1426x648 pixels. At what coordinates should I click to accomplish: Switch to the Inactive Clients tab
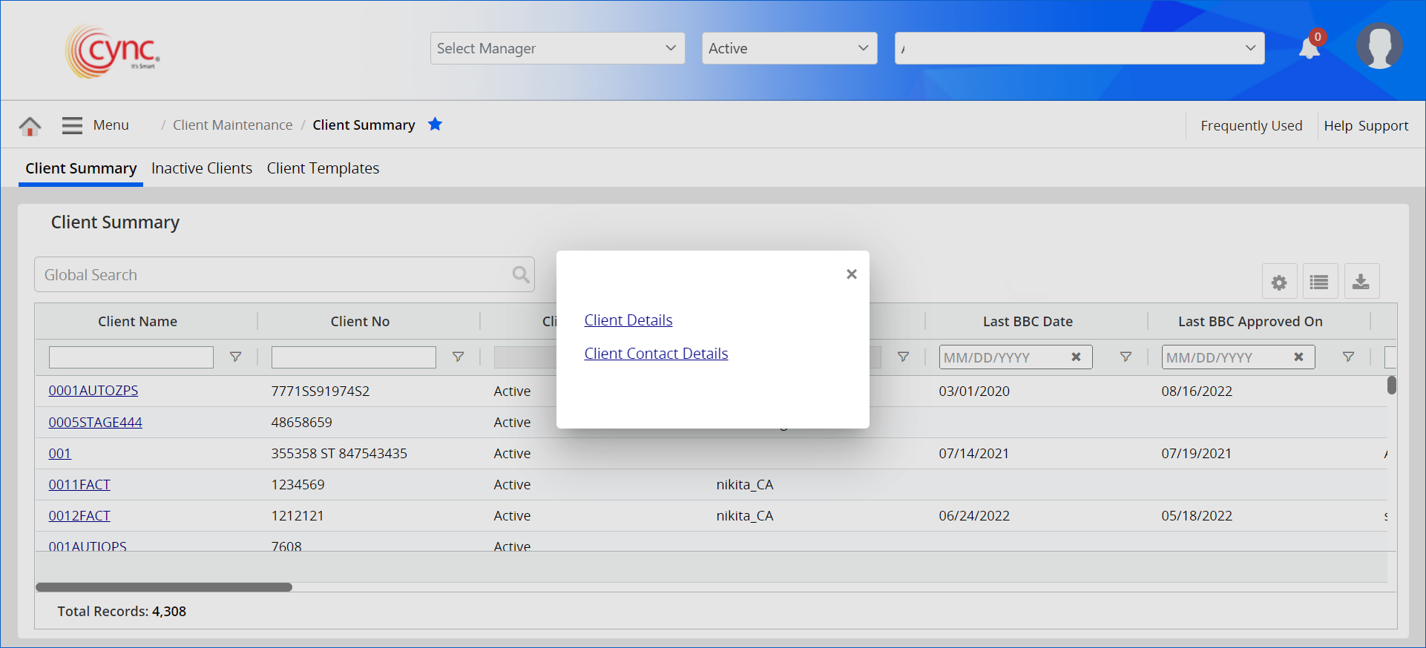point(202,168)
